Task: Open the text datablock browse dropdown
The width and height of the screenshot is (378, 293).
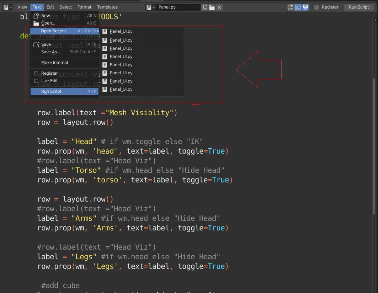Action: pyautogui.click(x=150, y=7)
